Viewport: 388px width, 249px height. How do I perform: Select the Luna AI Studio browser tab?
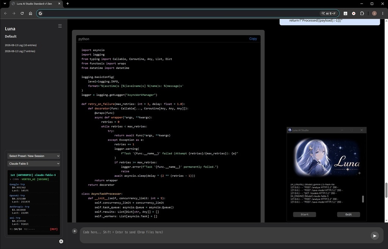pos(36,4)
